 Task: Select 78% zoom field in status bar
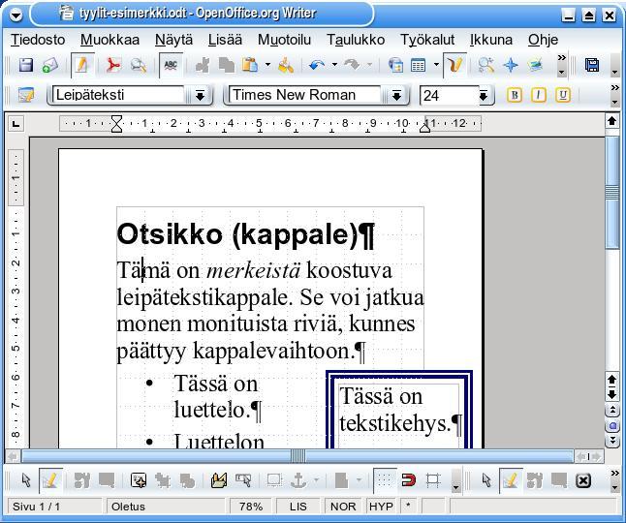pyautogui.click(x=251, y=507)
